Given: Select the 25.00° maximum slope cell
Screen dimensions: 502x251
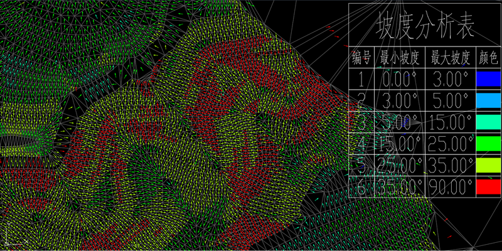Looking at the screenshot, I should (451, 144).
